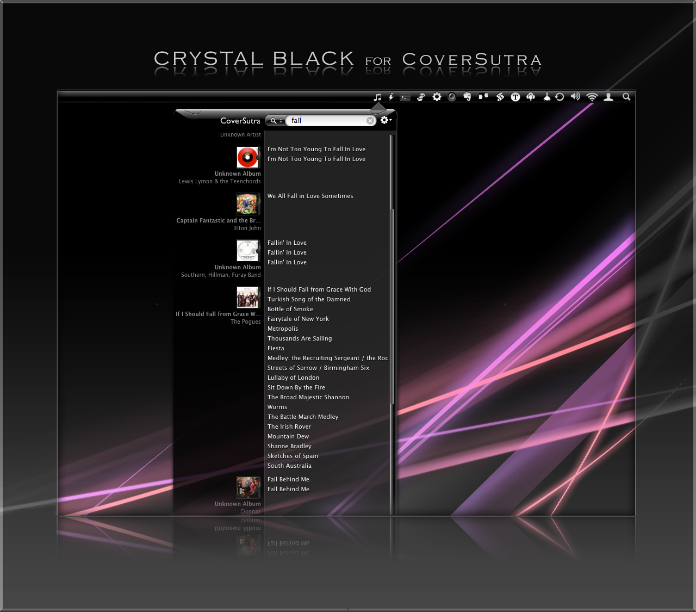Play 'Mountain Dew' track
The width and height of the screenshot is (696, 612).
click(288, 436)
